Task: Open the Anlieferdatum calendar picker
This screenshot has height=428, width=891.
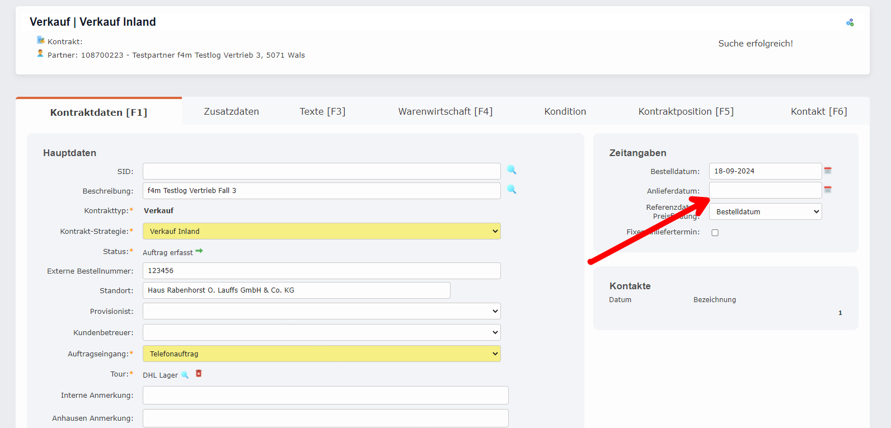Action: click(x=828, y=190)
